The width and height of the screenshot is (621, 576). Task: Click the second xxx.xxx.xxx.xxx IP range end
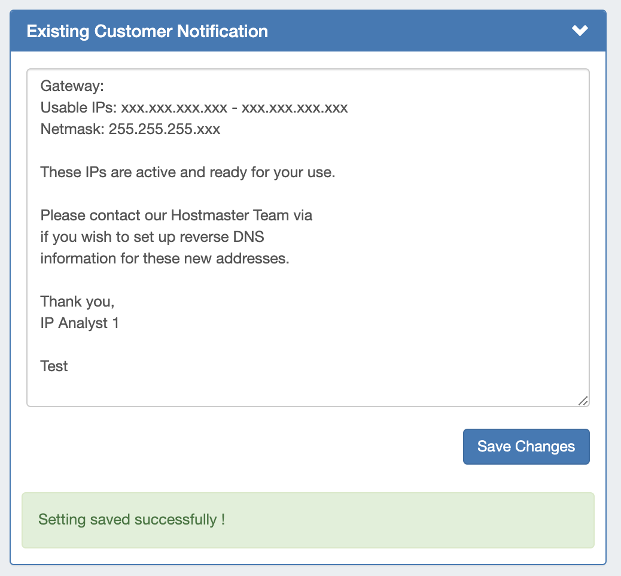pyautogui.click(x=294, y=108)
